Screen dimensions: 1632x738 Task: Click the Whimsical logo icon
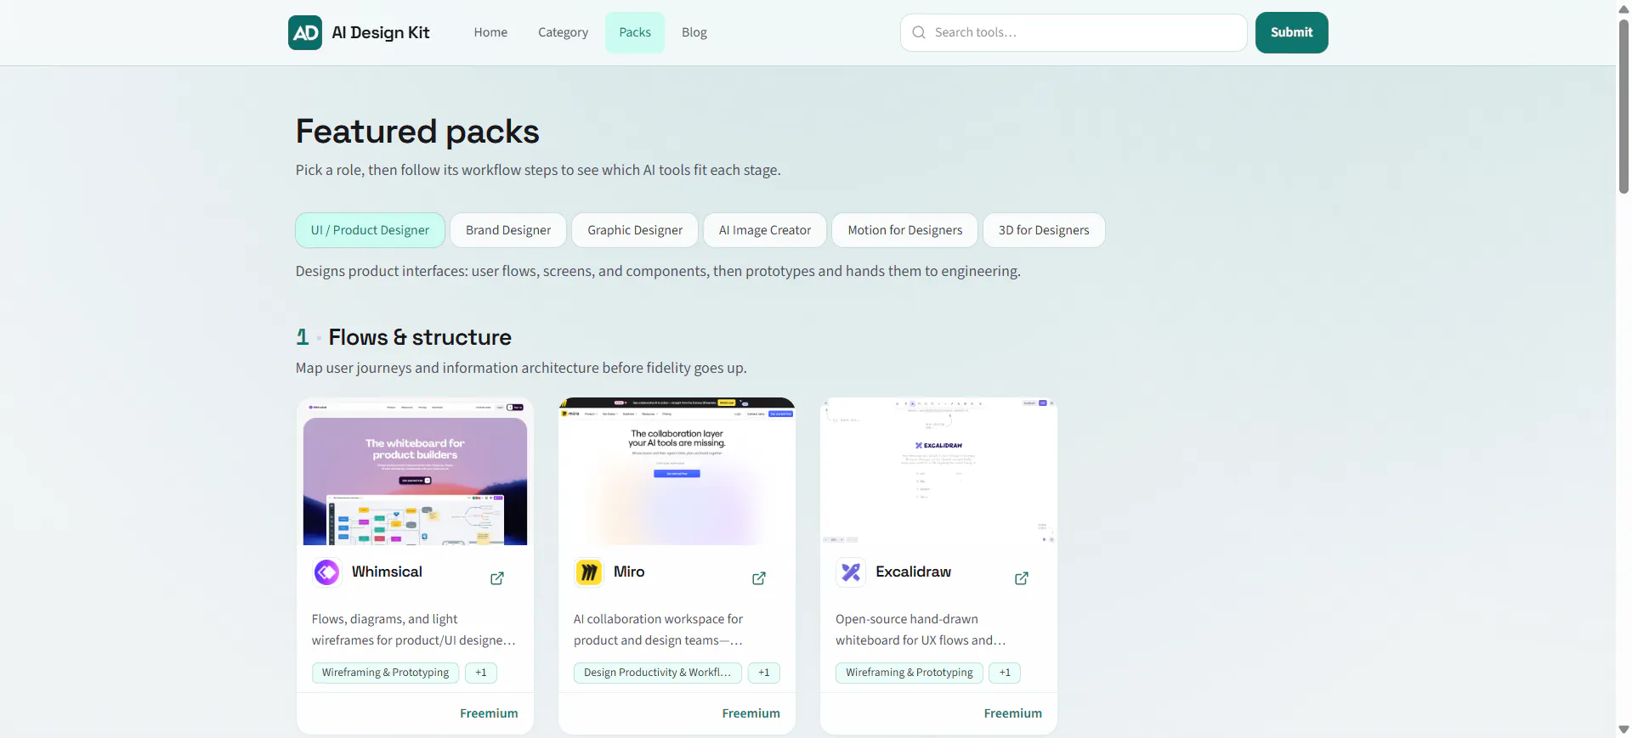click(326, 572)
